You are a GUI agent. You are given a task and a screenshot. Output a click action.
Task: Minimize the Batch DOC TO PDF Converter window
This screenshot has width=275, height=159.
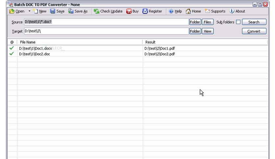[255, 4]
